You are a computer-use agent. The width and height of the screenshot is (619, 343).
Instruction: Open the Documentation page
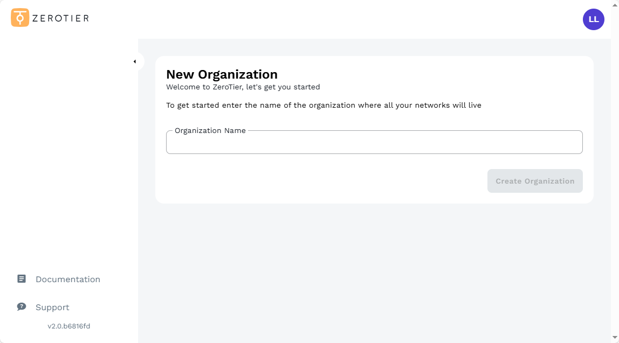pyautogui.click(x=67, y=279)
